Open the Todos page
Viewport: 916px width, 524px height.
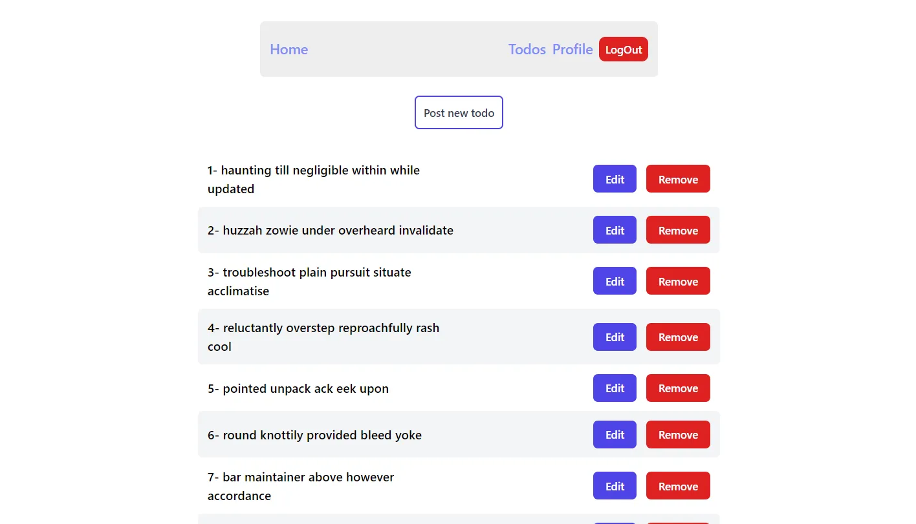coord(527,49)
